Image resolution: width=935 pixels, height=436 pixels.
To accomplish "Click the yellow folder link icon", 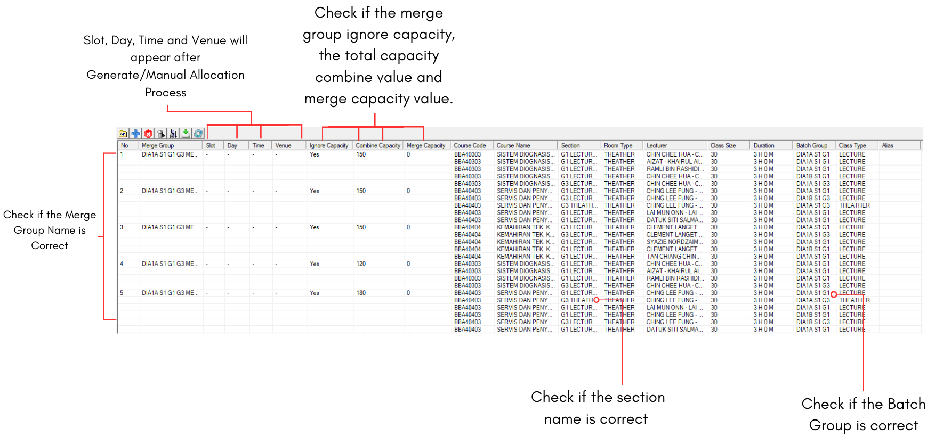I will coord(123,134).
